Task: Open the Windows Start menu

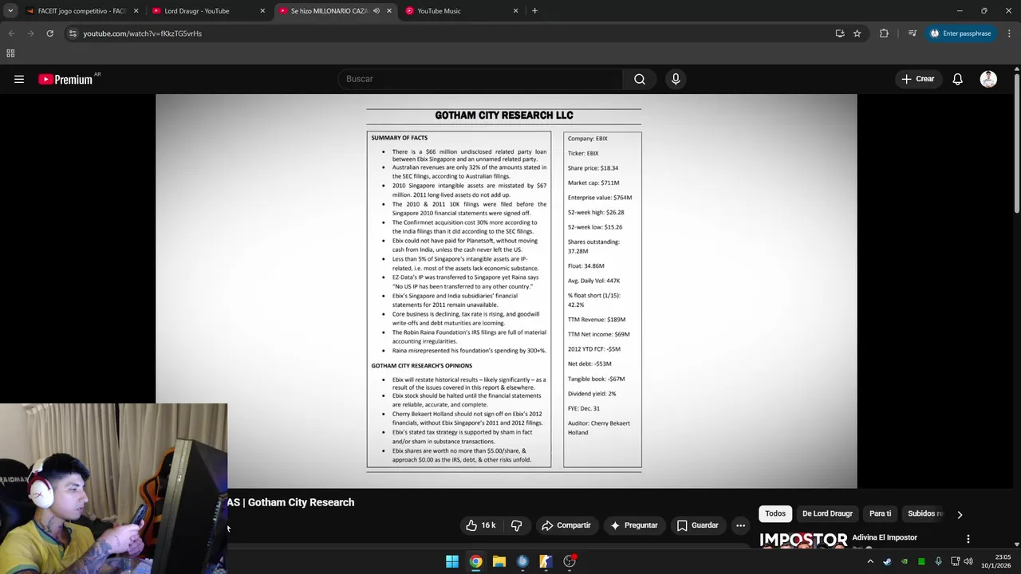Action: (452, 561)
